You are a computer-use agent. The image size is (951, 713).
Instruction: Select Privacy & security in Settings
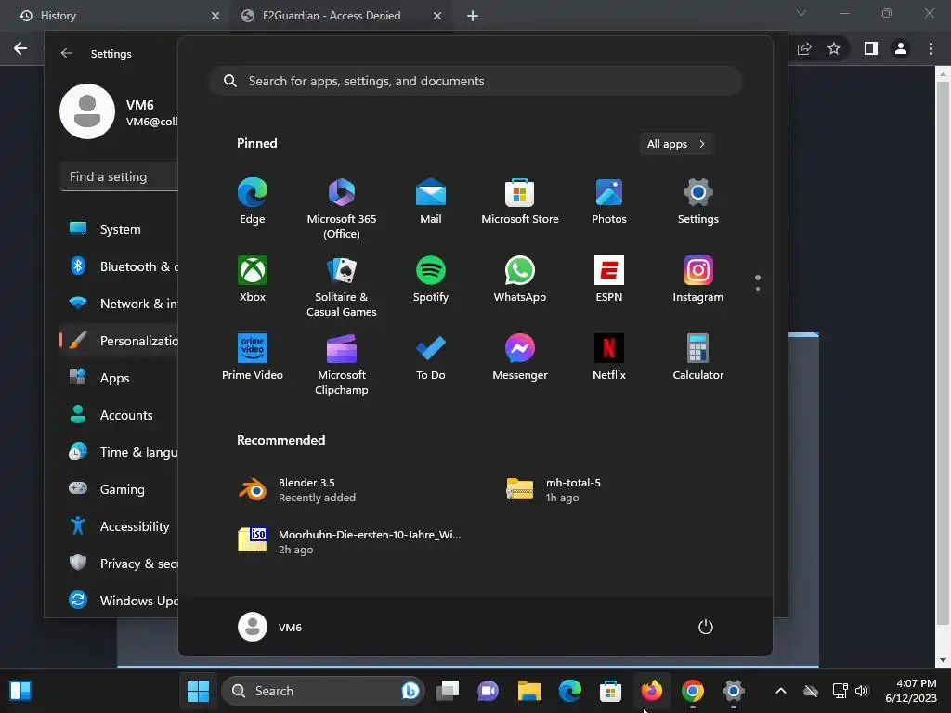[120, 564]
